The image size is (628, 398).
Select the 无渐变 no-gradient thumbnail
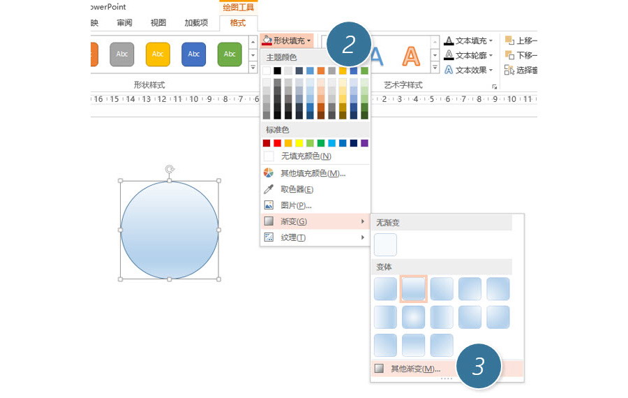coord(385,245)
